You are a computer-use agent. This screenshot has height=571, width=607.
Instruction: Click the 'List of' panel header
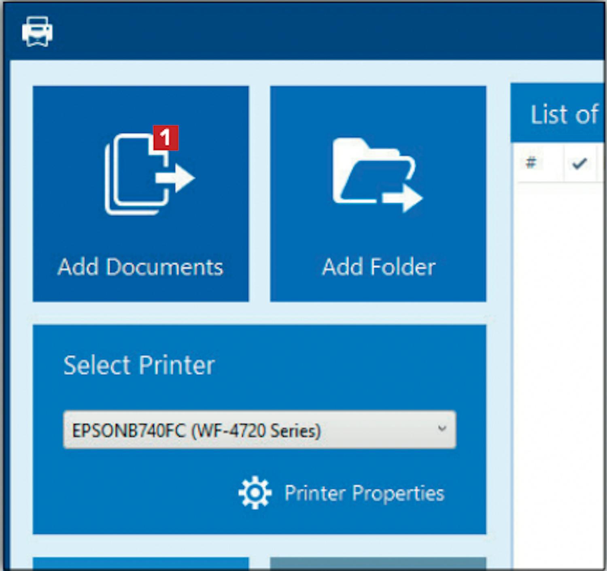tap(563, 114)
